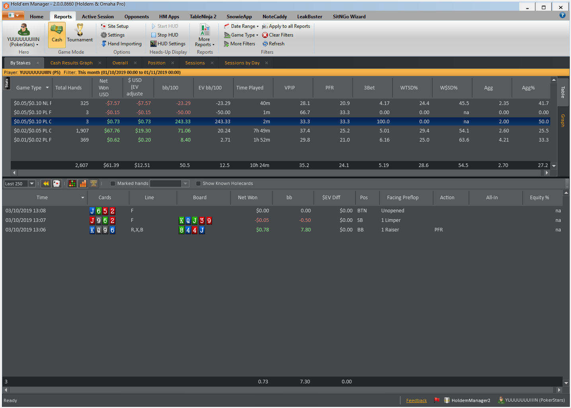Select the hand at 03/10/2019 13:06
Viewport: 571px width, 408px height.
(x=283, y=230)
